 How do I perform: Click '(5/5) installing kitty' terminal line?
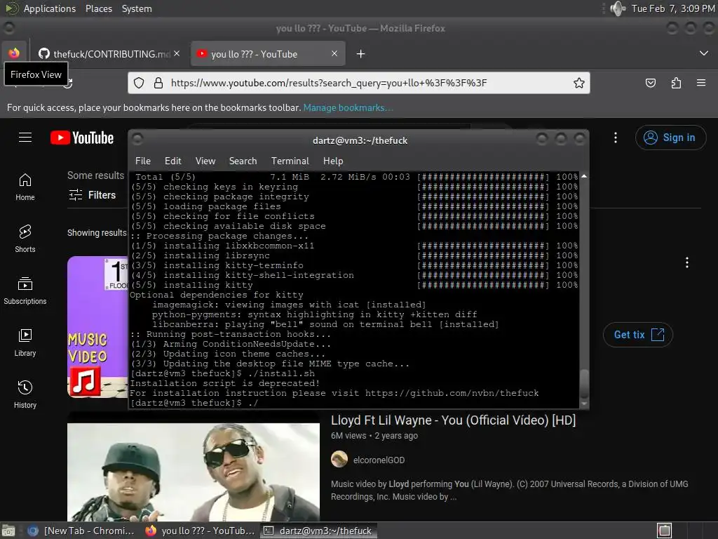[192, 285]
